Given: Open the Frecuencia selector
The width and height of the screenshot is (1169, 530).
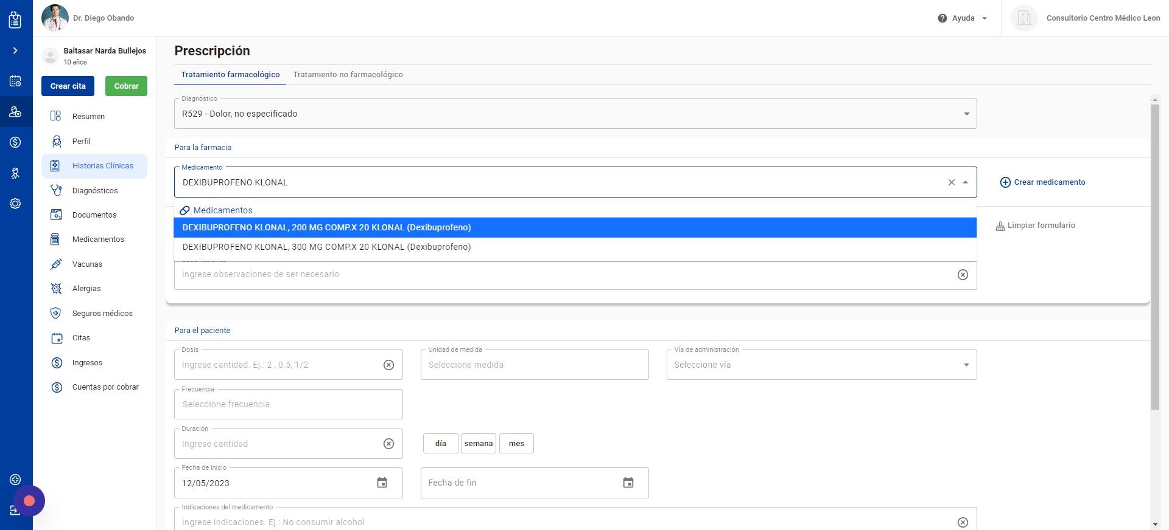Looking at the screenshot, I should (x=289, y=404).
